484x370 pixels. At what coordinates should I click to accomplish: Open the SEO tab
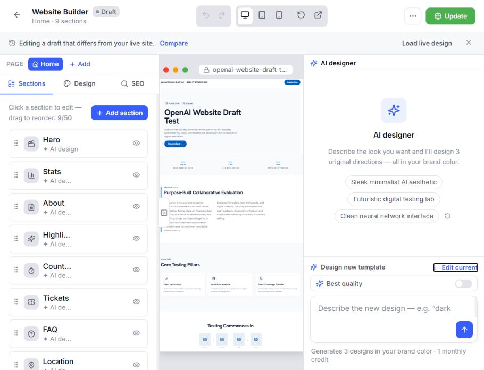[x=133, y=83]
